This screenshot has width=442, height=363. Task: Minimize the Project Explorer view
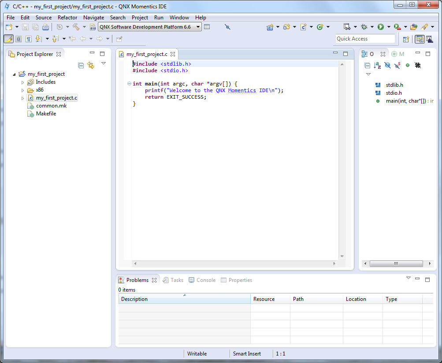click(92, 53)
